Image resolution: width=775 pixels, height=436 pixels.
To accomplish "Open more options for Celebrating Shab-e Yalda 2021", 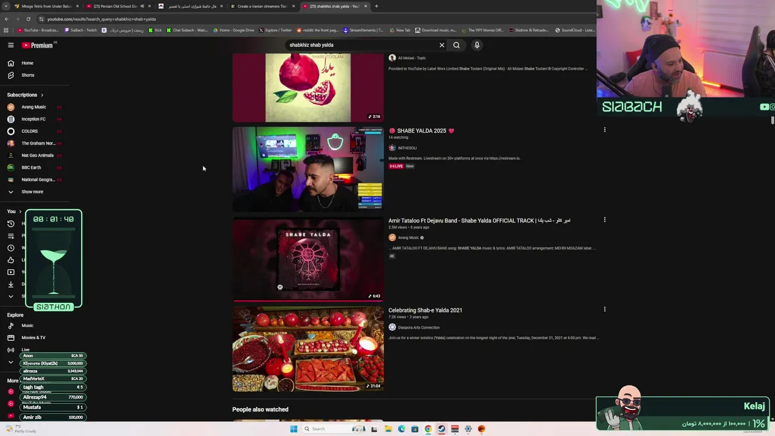I will tap(604, 309).
